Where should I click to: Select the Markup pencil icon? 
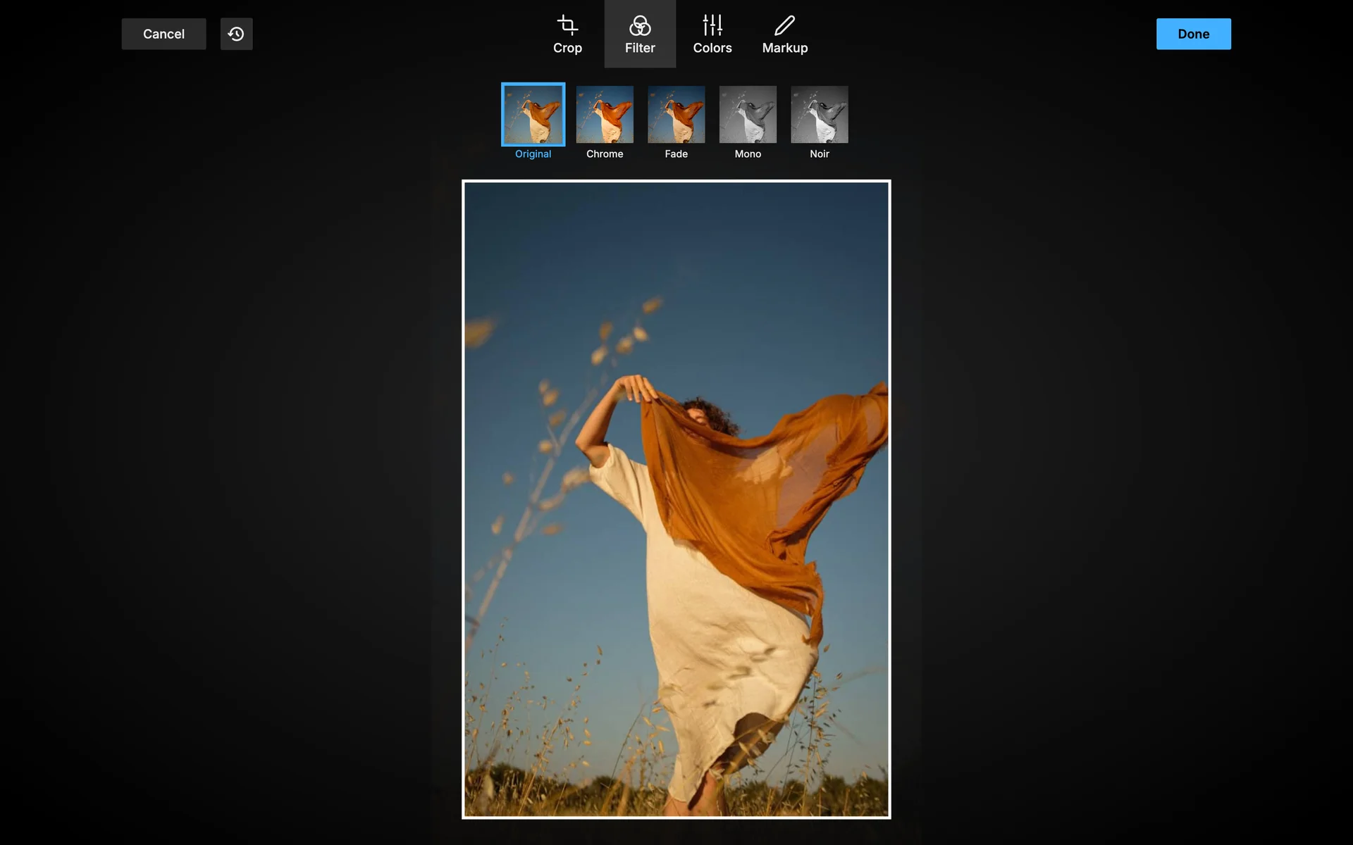[x=784, y=25]
